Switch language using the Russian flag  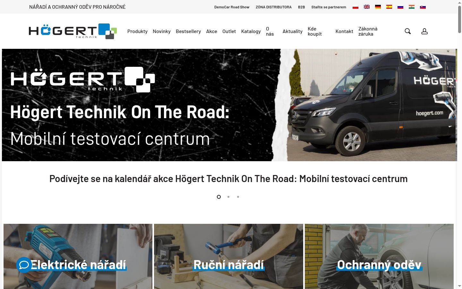pyautogui.click(x=400, y=7)
